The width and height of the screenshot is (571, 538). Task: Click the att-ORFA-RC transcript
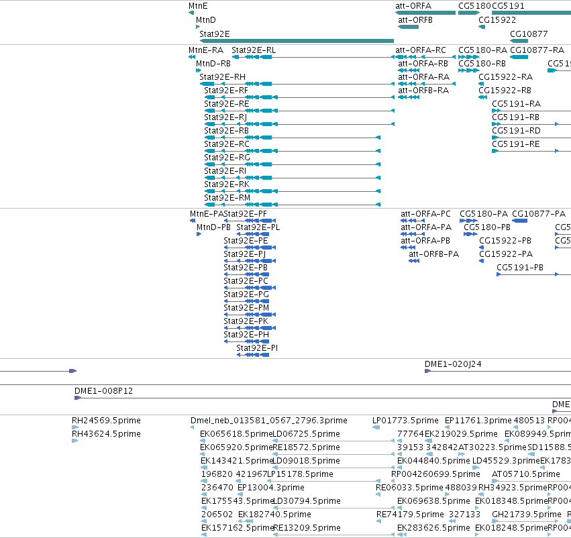pyautogui.click(x=425, y=57)
